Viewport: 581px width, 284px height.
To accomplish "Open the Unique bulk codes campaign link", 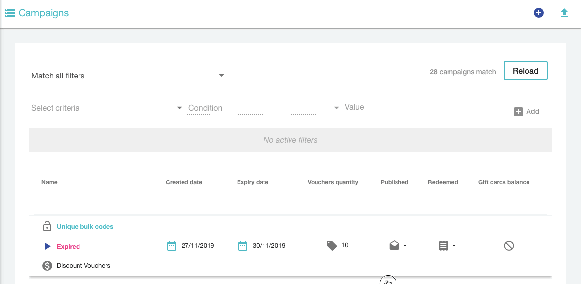I will 85,227.
